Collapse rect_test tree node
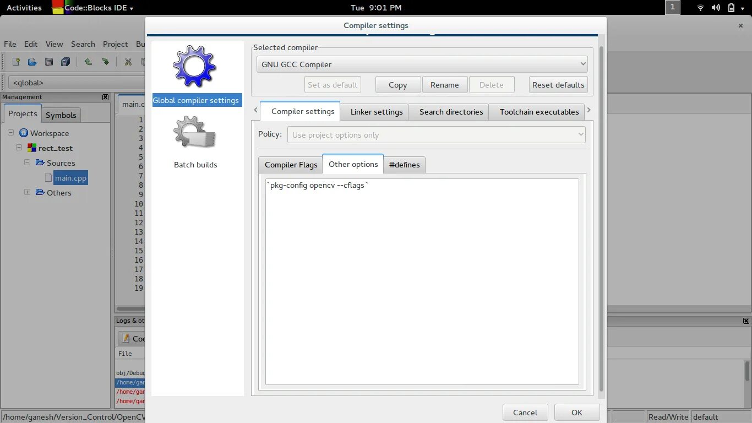 (19, 148)
